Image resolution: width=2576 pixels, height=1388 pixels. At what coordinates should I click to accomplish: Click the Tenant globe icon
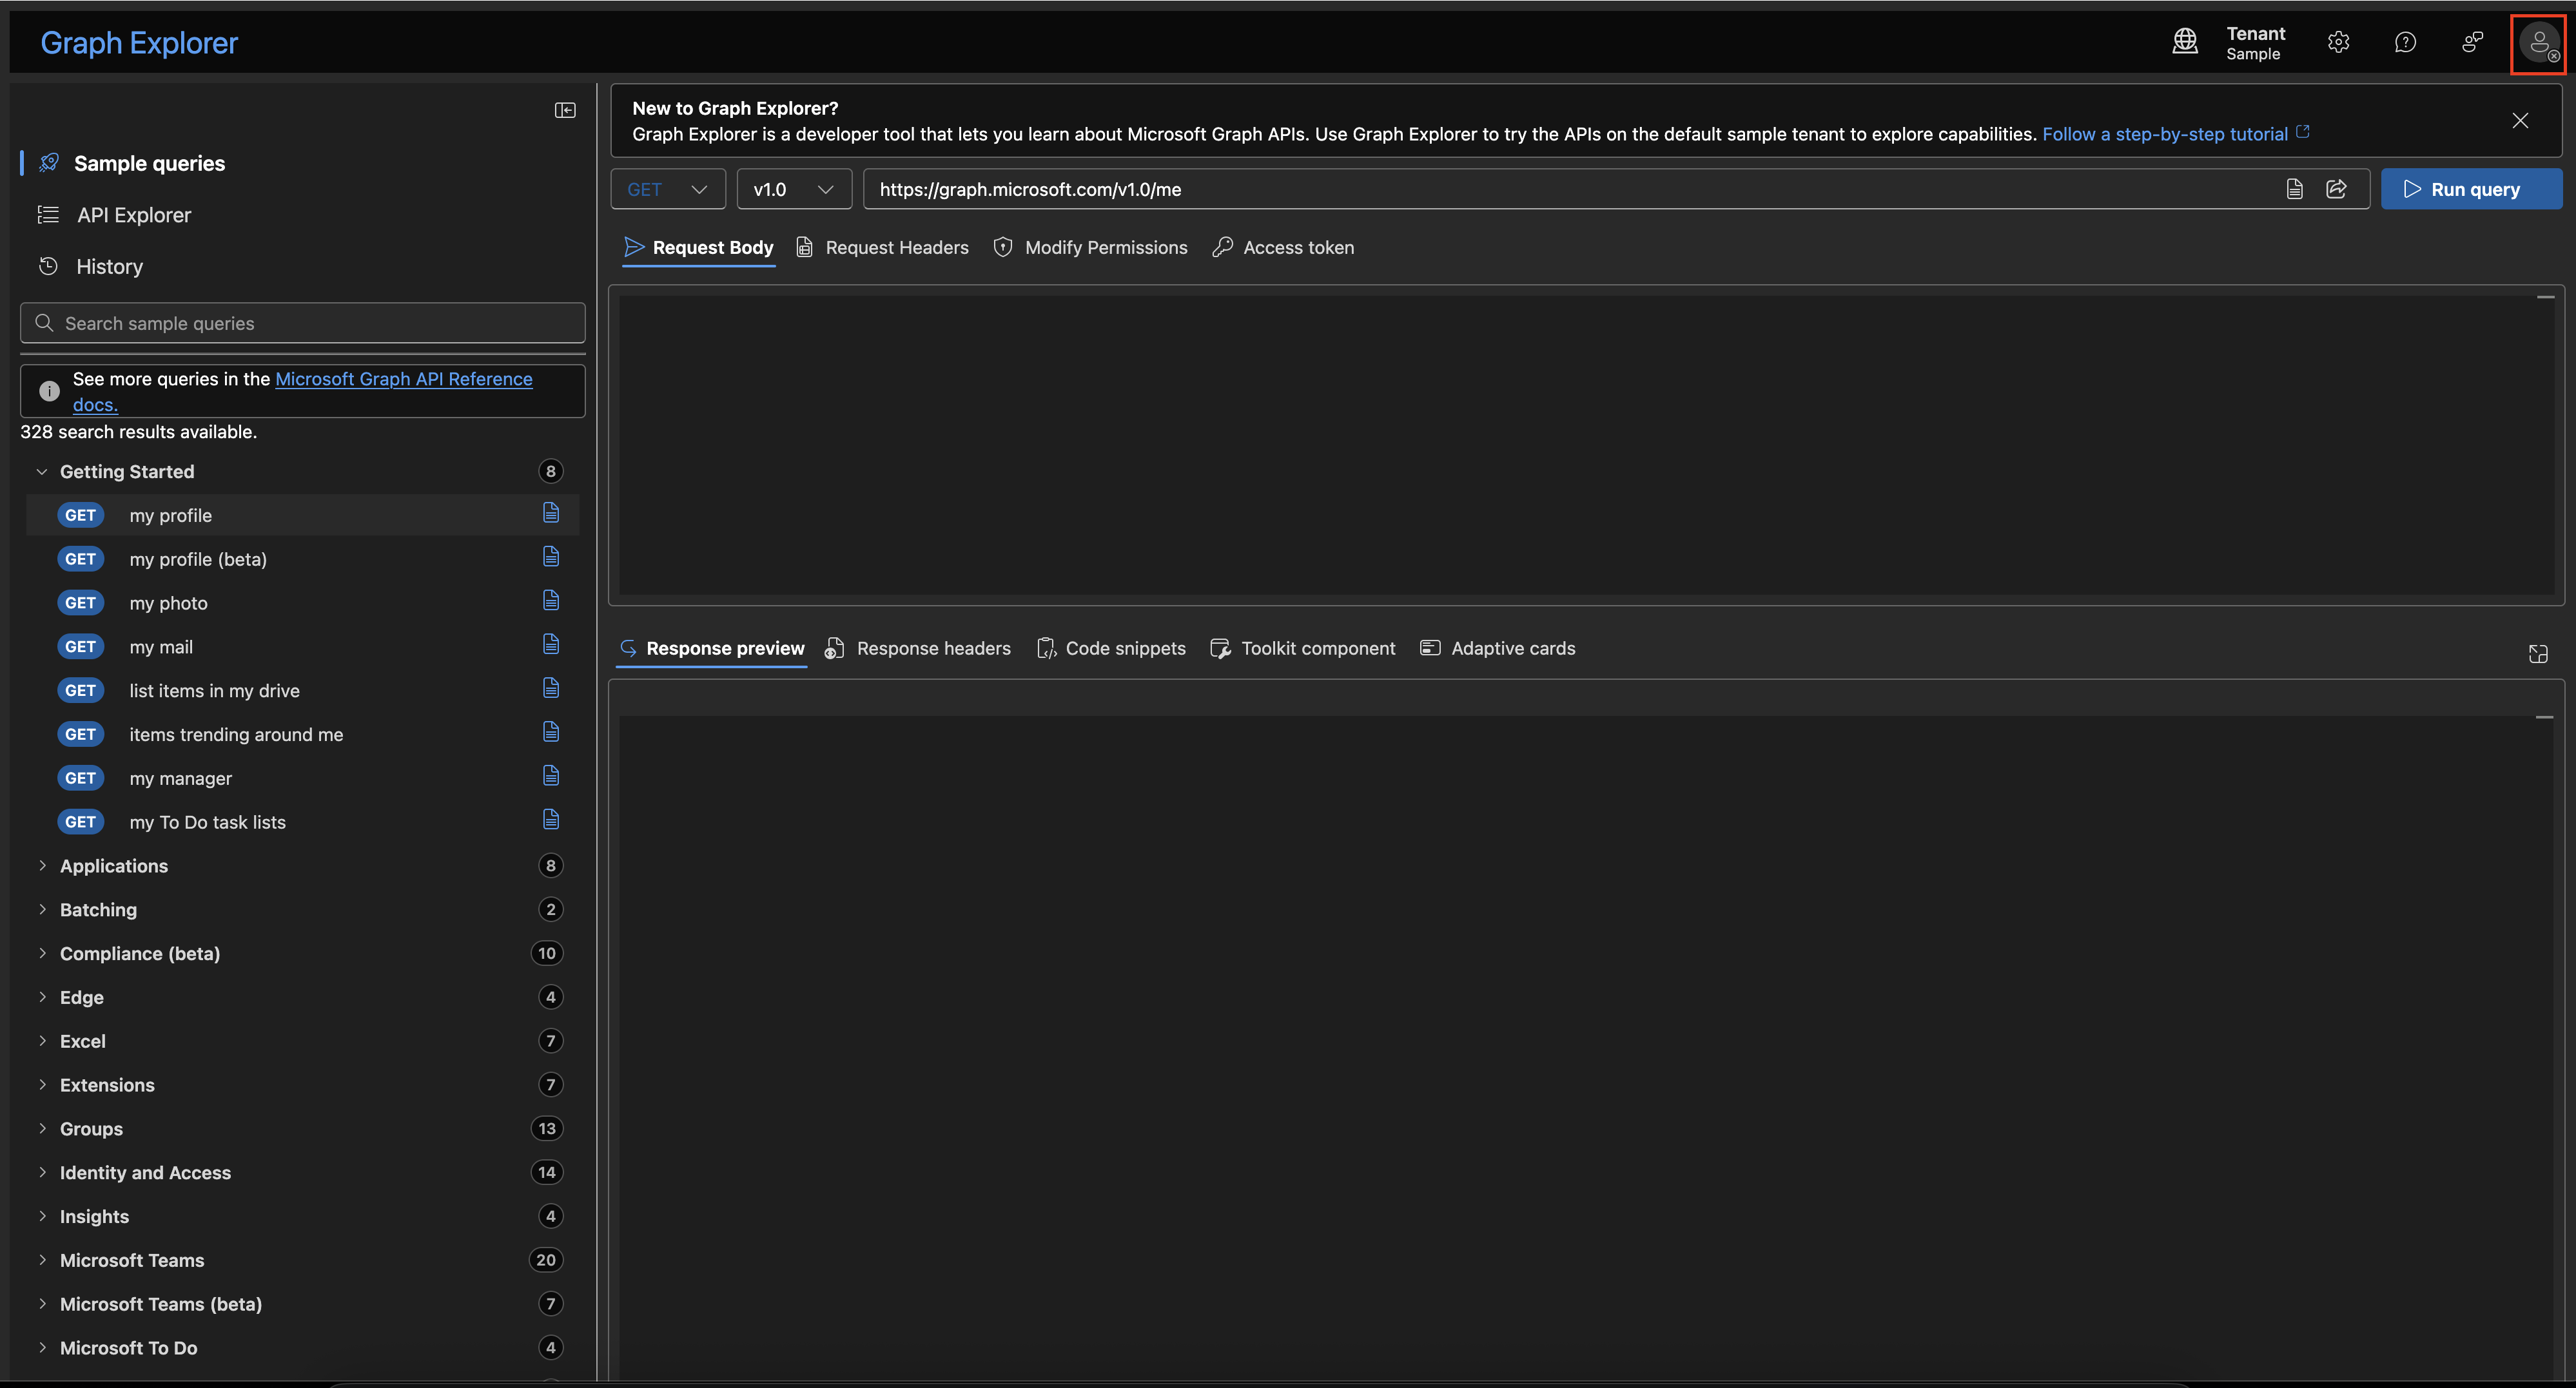(2185, 42)
